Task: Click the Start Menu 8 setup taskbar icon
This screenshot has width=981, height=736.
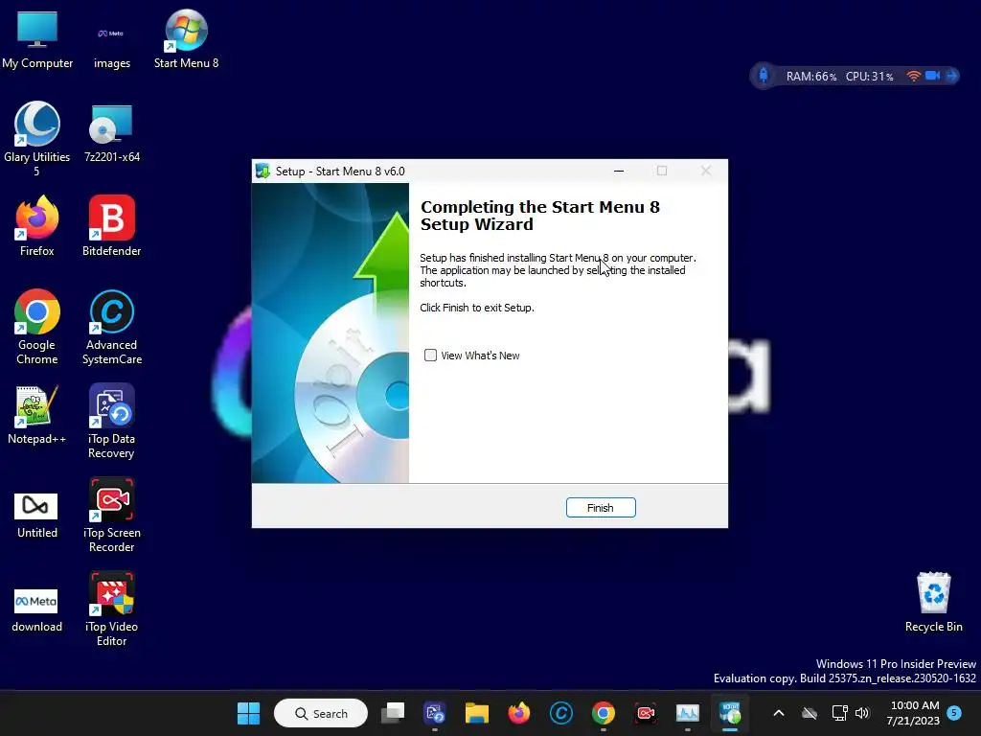Action: pyautogui.click(x=729, y=713)
